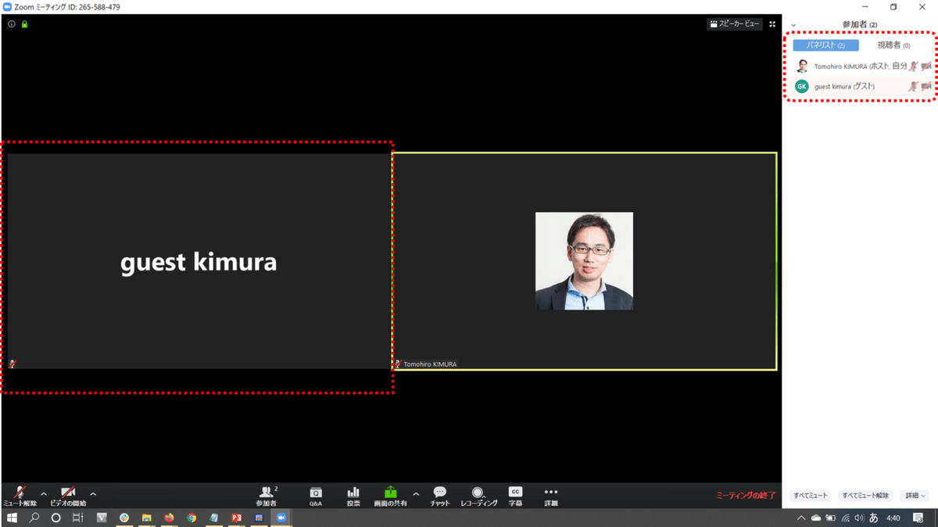
Task: Click ミーティングの終了 to end meeting
Action: (746, 496)
